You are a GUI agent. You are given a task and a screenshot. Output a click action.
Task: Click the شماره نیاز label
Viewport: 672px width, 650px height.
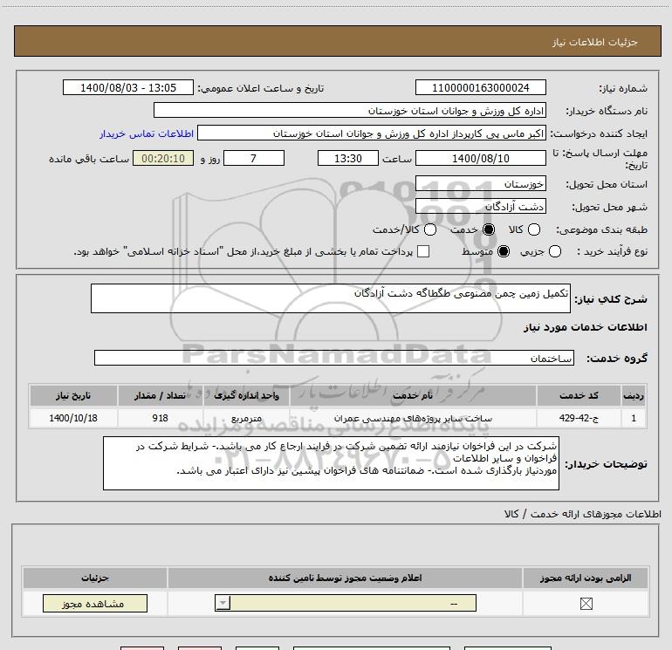coord(623,88)
